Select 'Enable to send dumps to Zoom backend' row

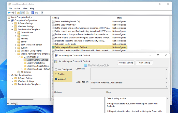pos(89,34)
